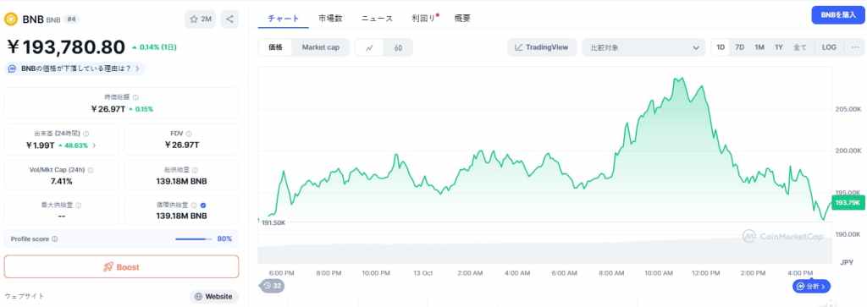Open the 比較対象 compare dropdown
This screenshot has width=867, height=307.
point(643,47)
